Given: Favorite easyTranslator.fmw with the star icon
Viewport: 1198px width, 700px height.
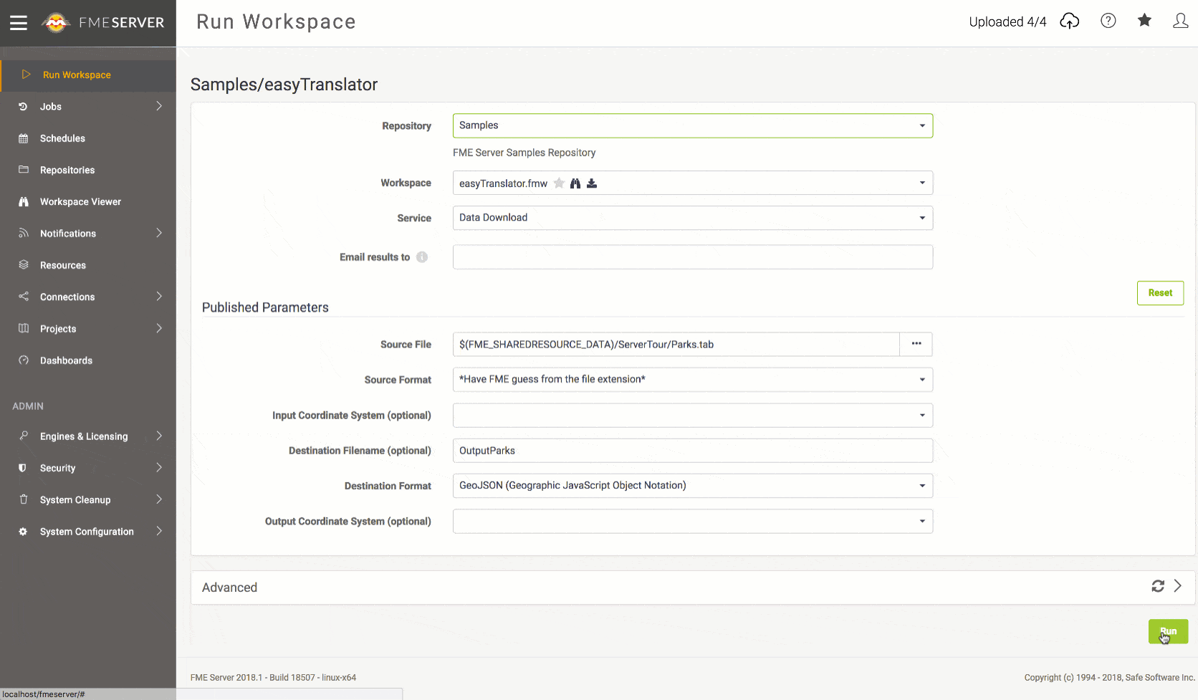Looking at the screenshot, I should pos(559,183).
